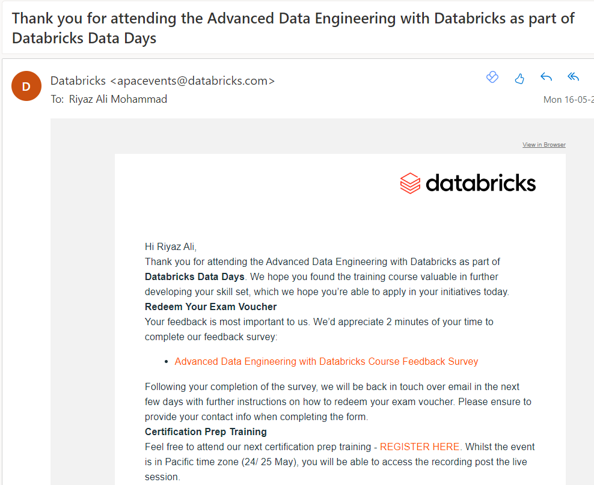Image resolution: width=594 pixels, height=485 pixels.
Task: Click the orange sender avatar "D"
Action: [x=26, y=86]
